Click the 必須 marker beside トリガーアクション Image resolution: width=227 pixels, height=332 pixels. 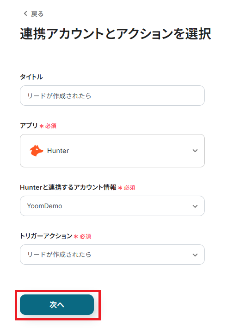click(86, 236)
